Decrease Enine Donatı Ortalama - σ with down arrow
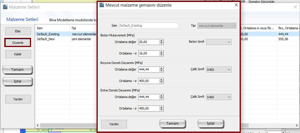The height and width of the screenshot is (133, 300). point(161,110)
